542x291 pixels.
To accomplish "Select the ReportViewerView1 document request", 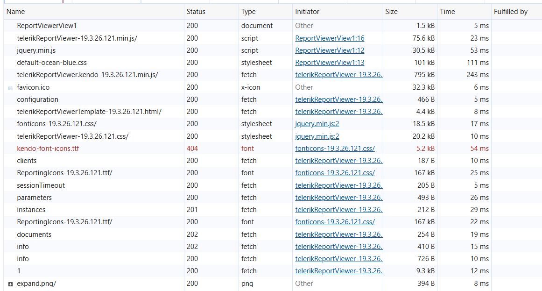I will [x=47, y=26].
